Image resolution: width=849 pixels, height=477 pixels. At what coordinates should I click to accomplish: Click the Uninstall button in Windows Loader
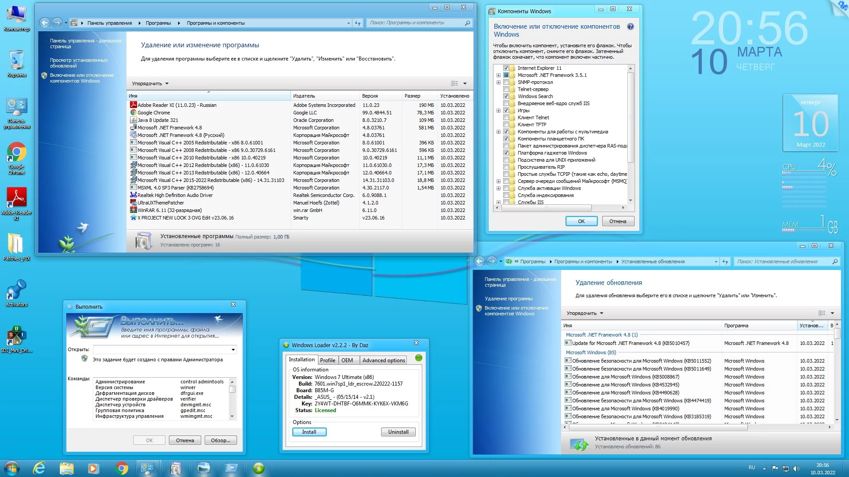[x=398, y=432]
